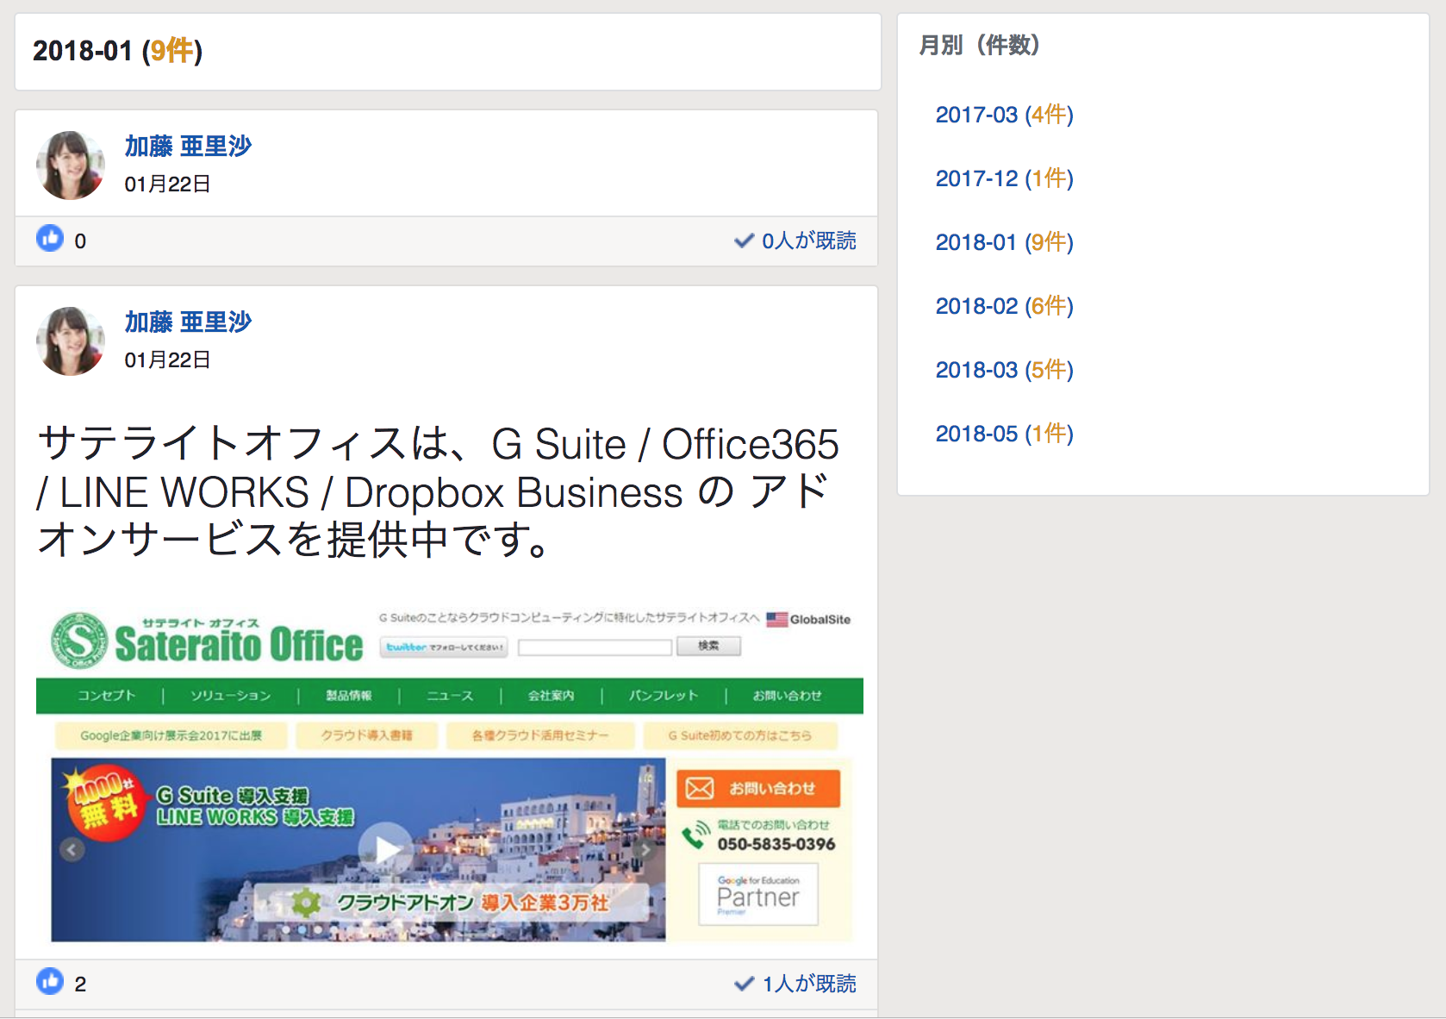The height and width of the screenshot is (1019, 1446).
Task: Click ニュース in the green nav bar
Action: pos(450,696)
